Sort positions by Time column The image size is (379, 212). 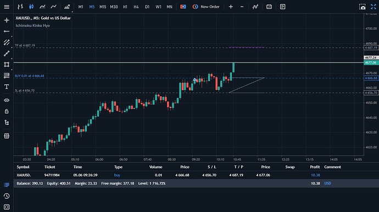77,167
